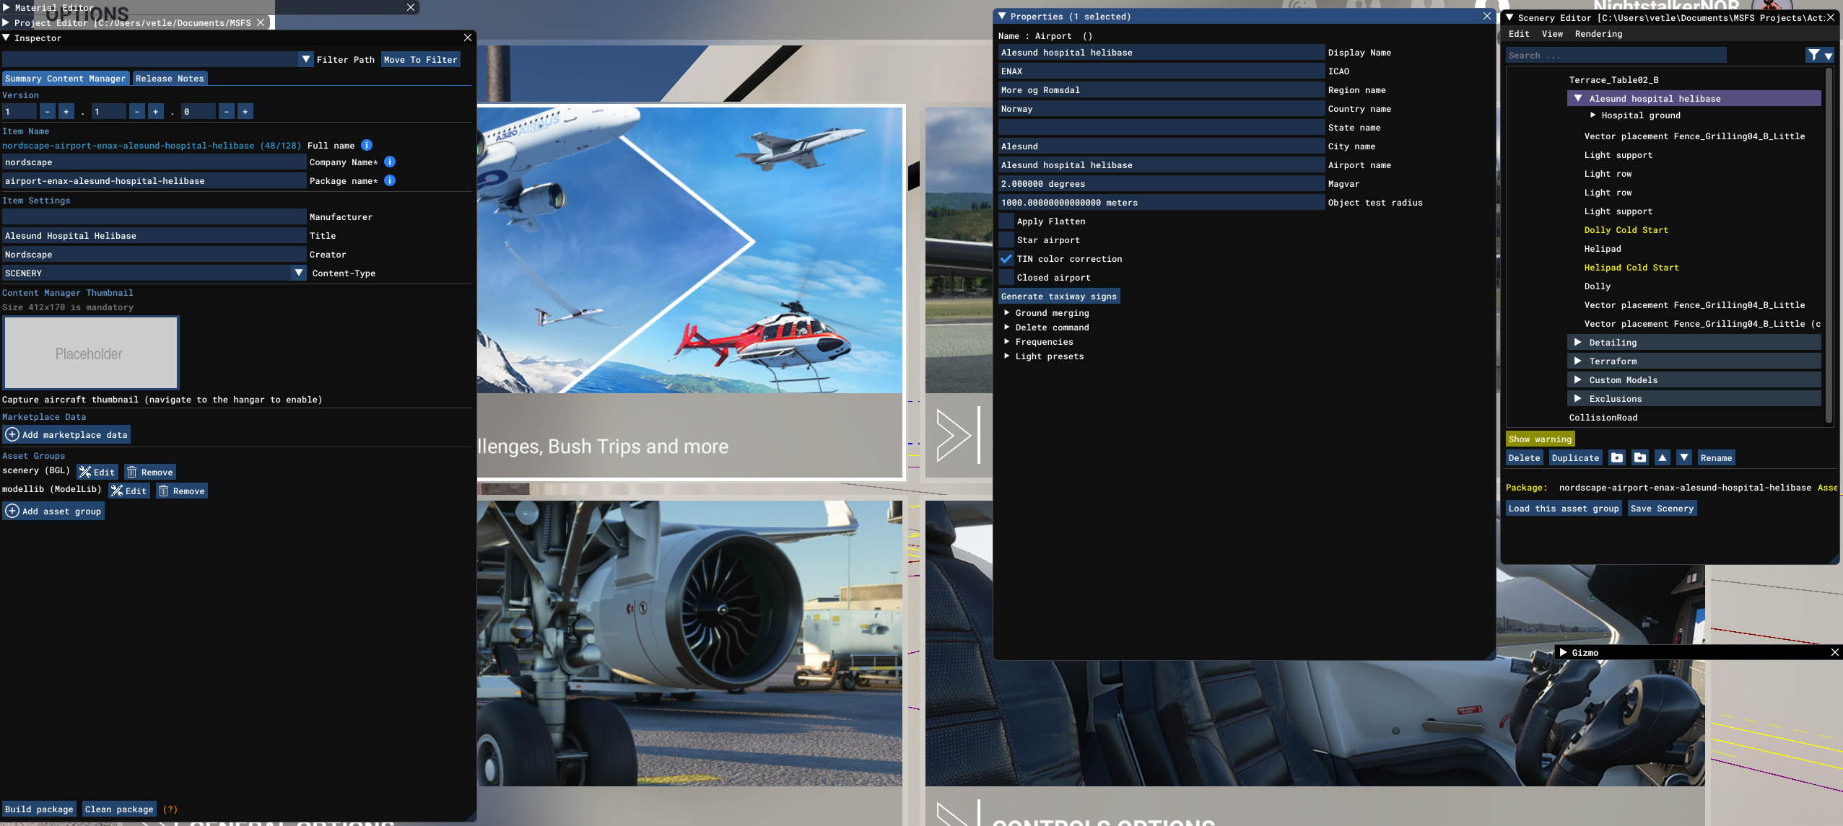Click Load this asset group
This screenshot has width=1843, height=826.
click(x=1564, y=508)
